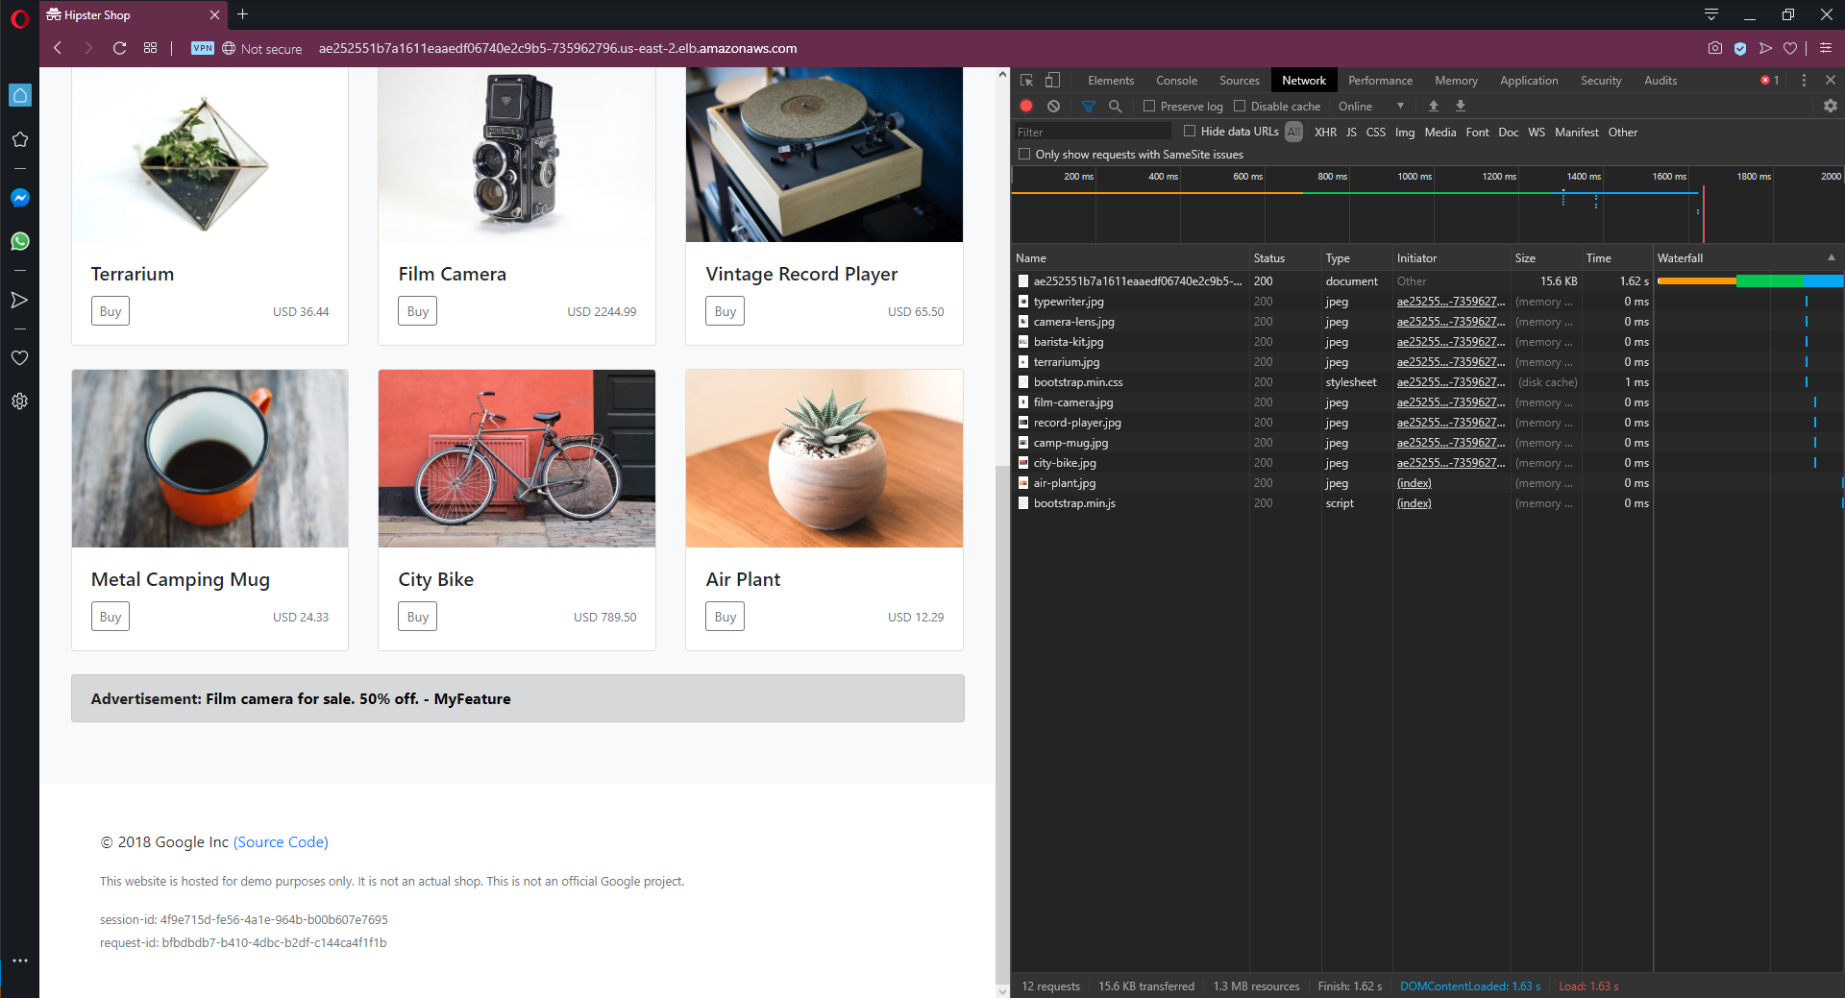Viewport: 1845px width, 998px height.
Task: Enable Preserve log checkbox
Action: (1149, 107)
